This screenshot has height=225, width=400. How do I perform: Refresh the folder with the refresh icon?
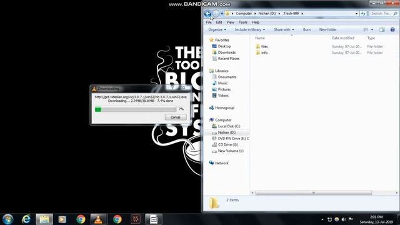tap(363, 14)
